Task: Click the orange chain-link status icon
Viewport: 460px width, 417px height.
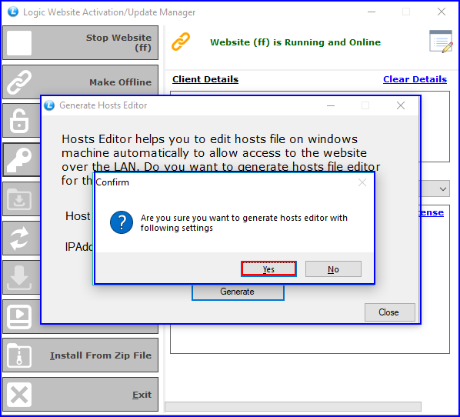Action: [181, 42]
